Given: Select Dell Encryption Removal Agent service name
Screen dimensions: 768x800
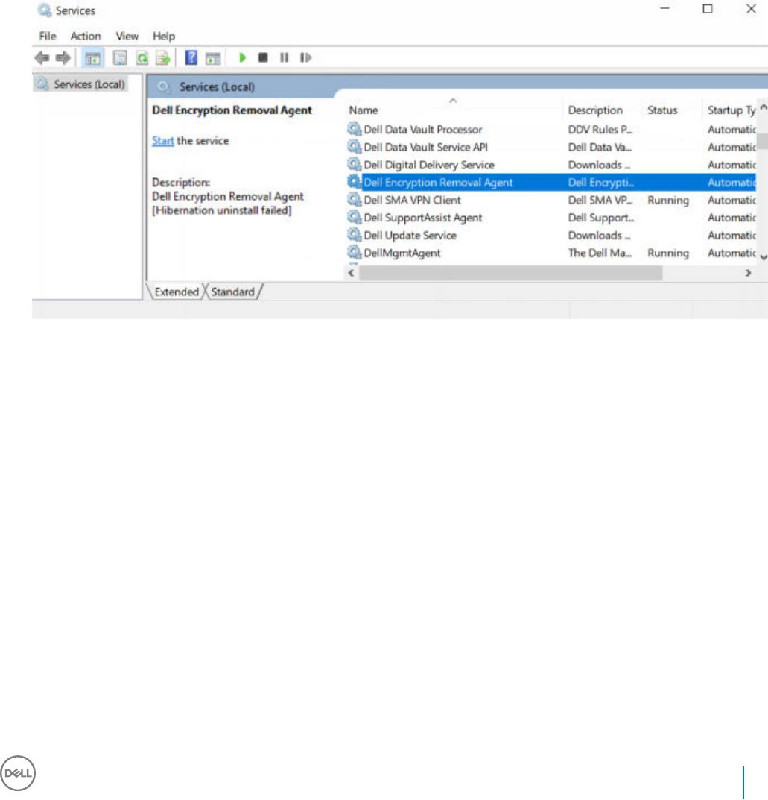Looking at the screenshot, I should pos(438,183).
